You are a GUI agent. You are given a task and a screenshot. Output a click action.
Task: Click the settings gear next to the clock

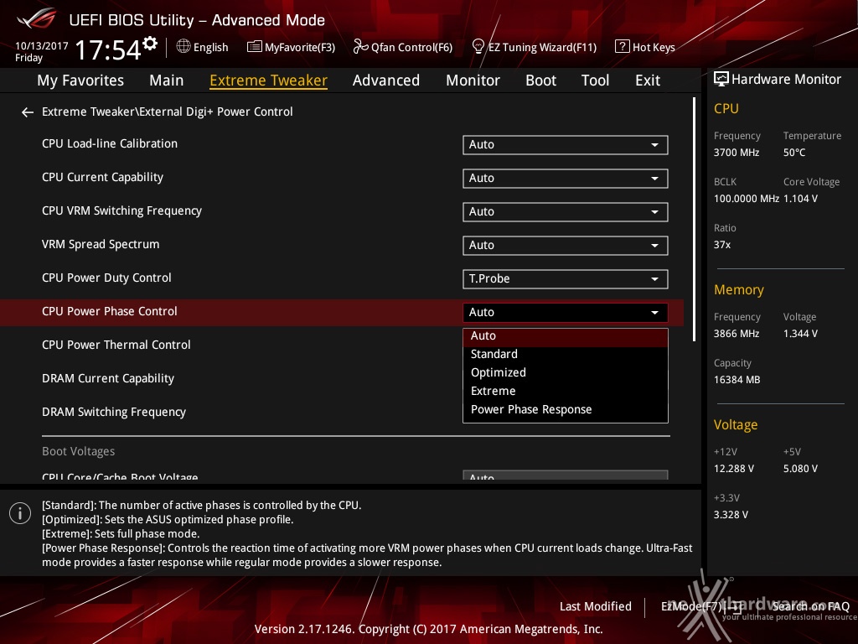point(150,44)
